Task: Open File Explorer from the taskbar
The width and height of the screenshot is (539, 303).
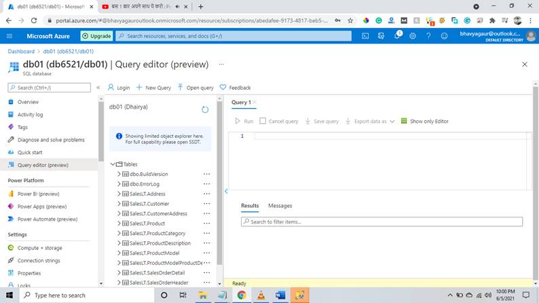Action: [x=203, y=295]
